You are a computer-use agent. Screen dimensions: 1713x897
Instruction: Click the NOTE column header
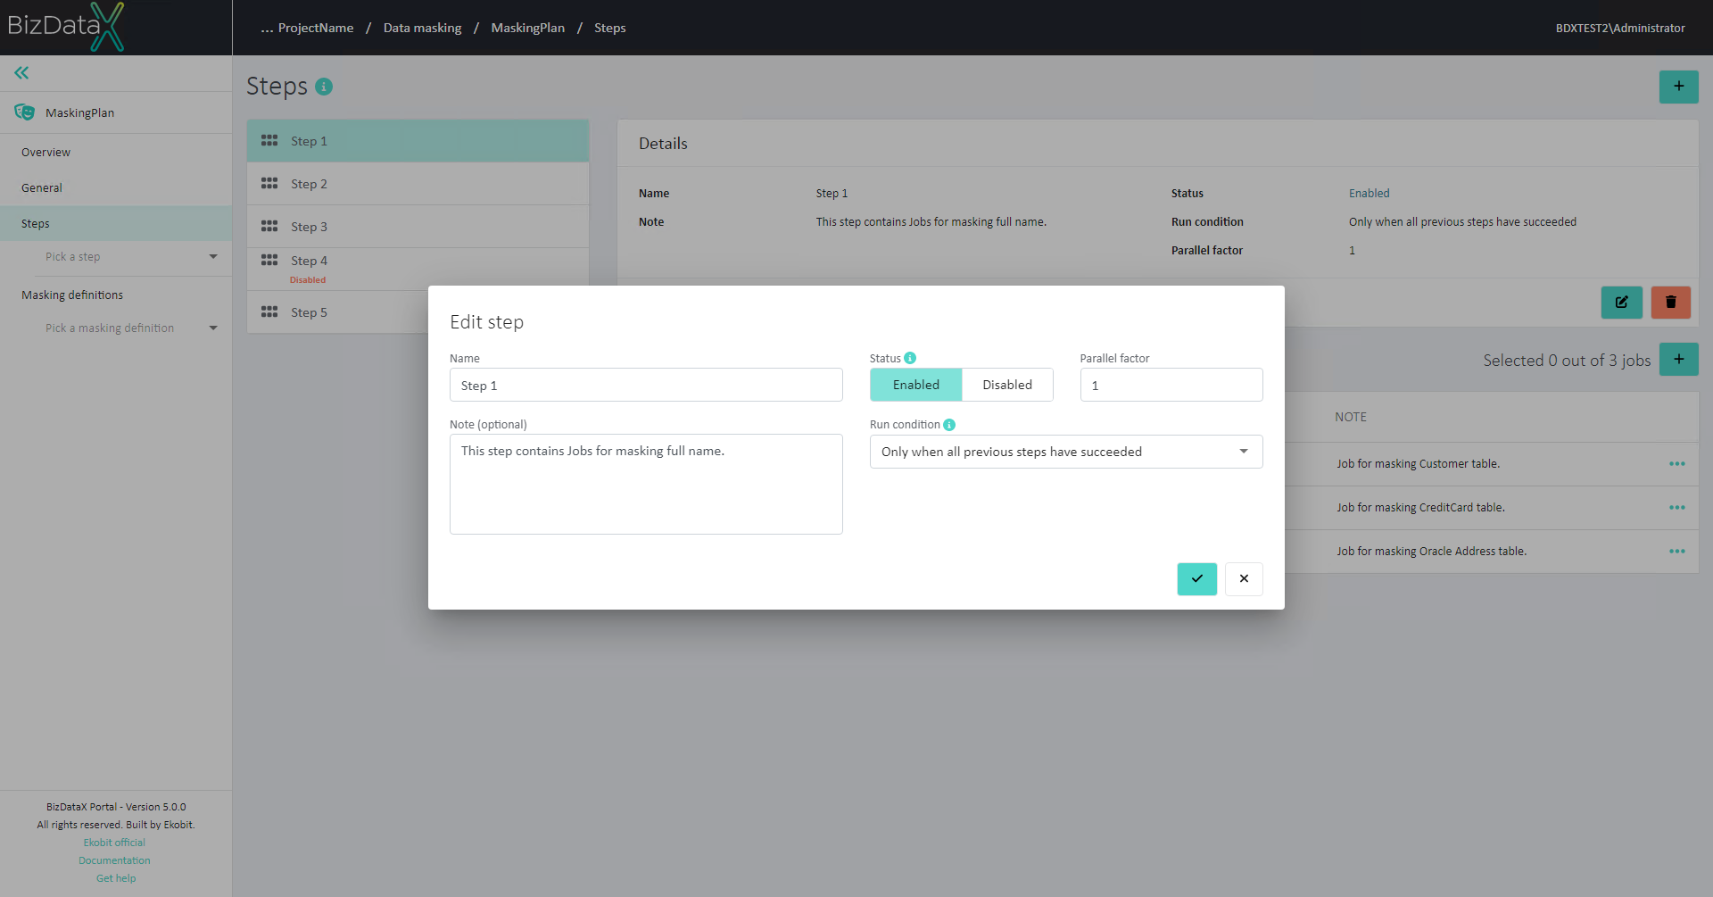(1351, 417)
